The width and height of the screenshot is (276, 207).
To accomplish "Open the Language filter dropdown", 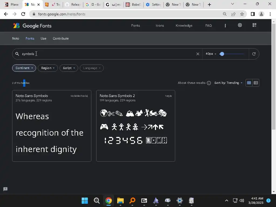I will click(x=92, y=68).
